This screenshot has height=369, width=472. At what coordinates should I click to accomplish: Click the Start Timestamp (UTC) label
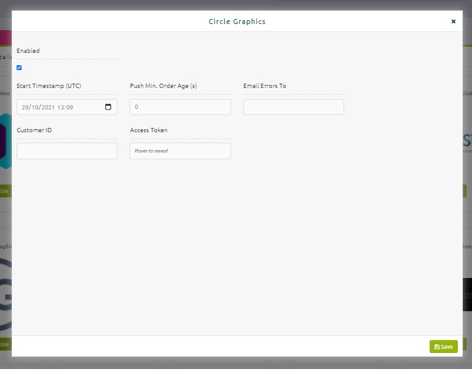(49, 86)
